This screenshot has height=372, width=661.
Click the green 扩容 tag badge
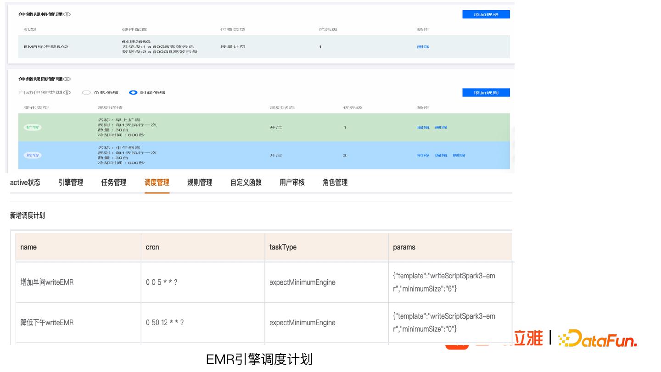click(x=33, y=127)
